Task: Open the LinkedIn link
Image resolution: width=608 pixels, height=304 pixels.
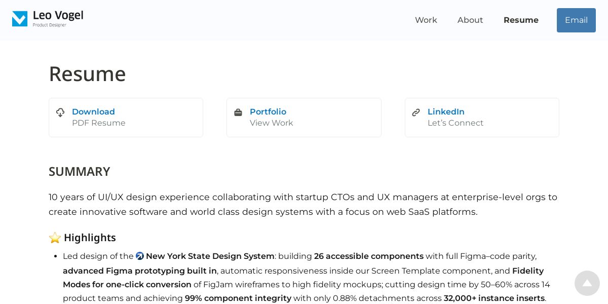Action: (446, 112)
